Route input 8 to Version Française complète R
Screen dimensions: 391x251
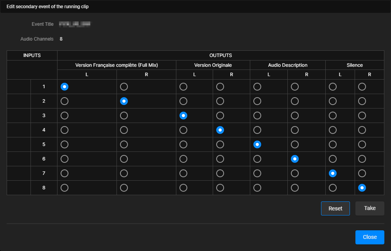coord(124,188)
